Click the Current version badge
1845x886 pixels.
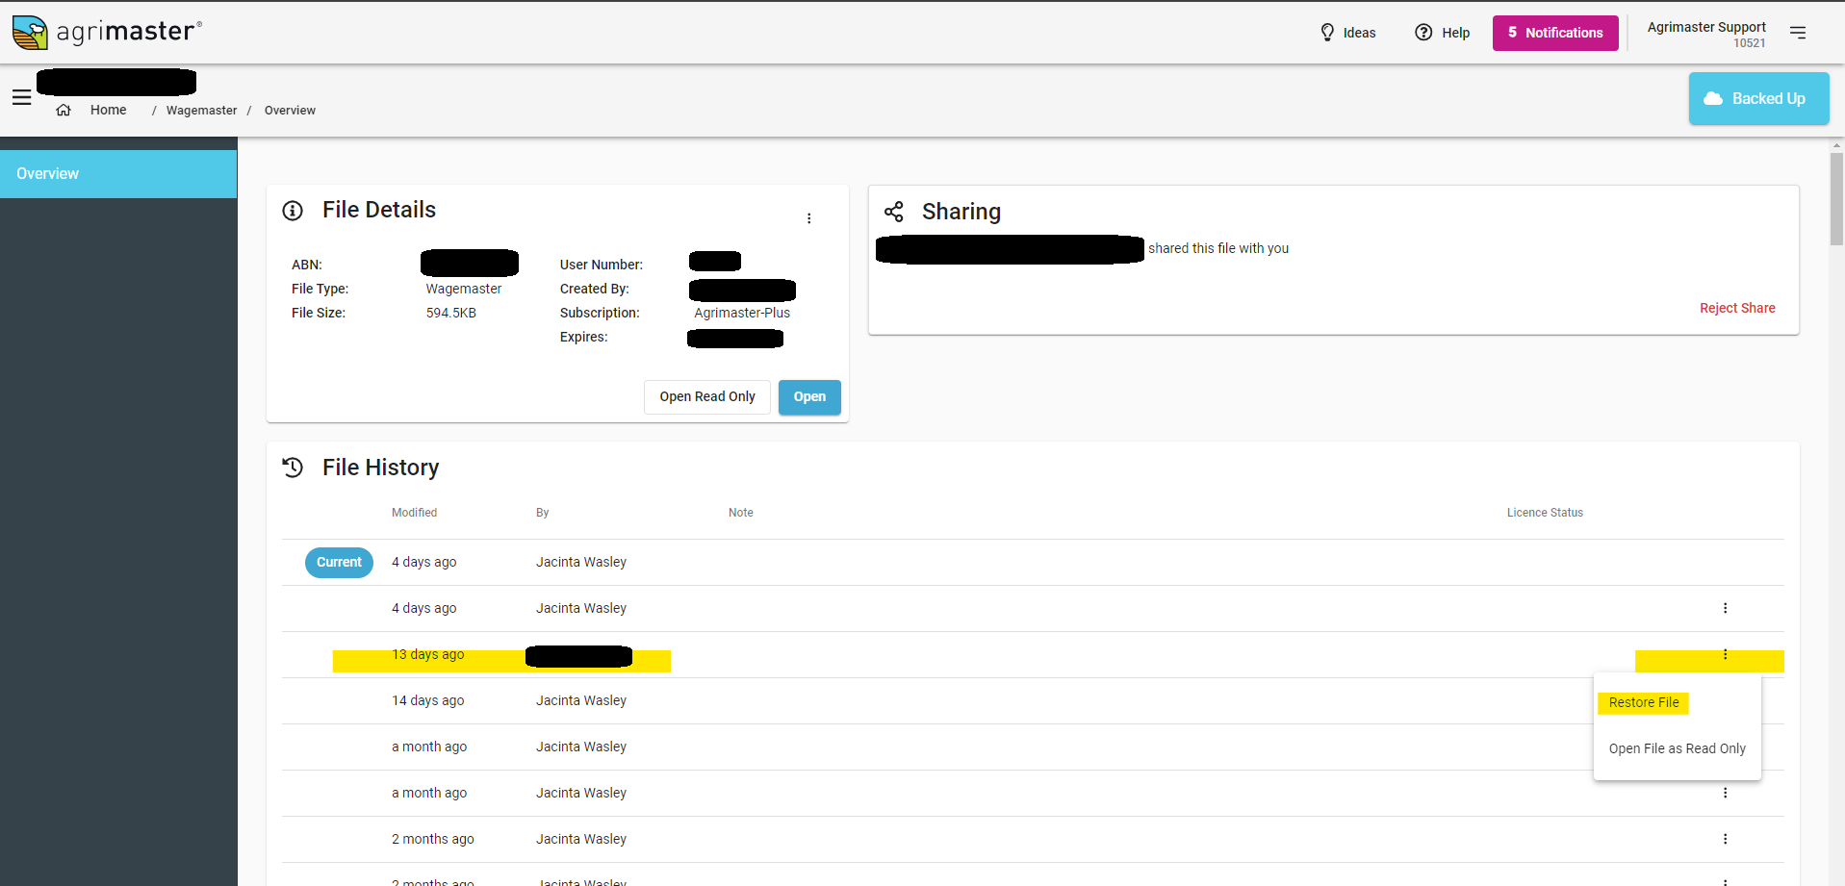(x=339, y=563)
